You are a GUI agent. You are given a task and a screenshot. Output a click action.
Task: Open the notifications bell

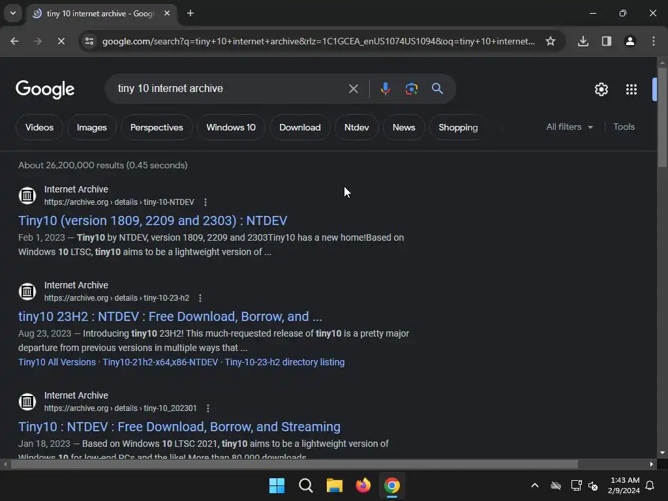coord(650,485)
